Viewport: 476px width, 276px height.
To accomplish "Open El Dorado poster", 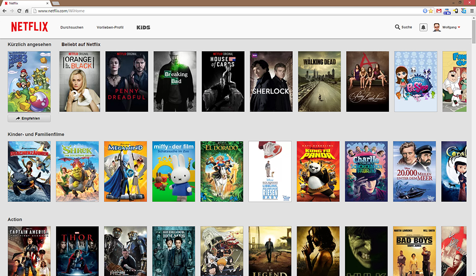I will pos(222,171).
